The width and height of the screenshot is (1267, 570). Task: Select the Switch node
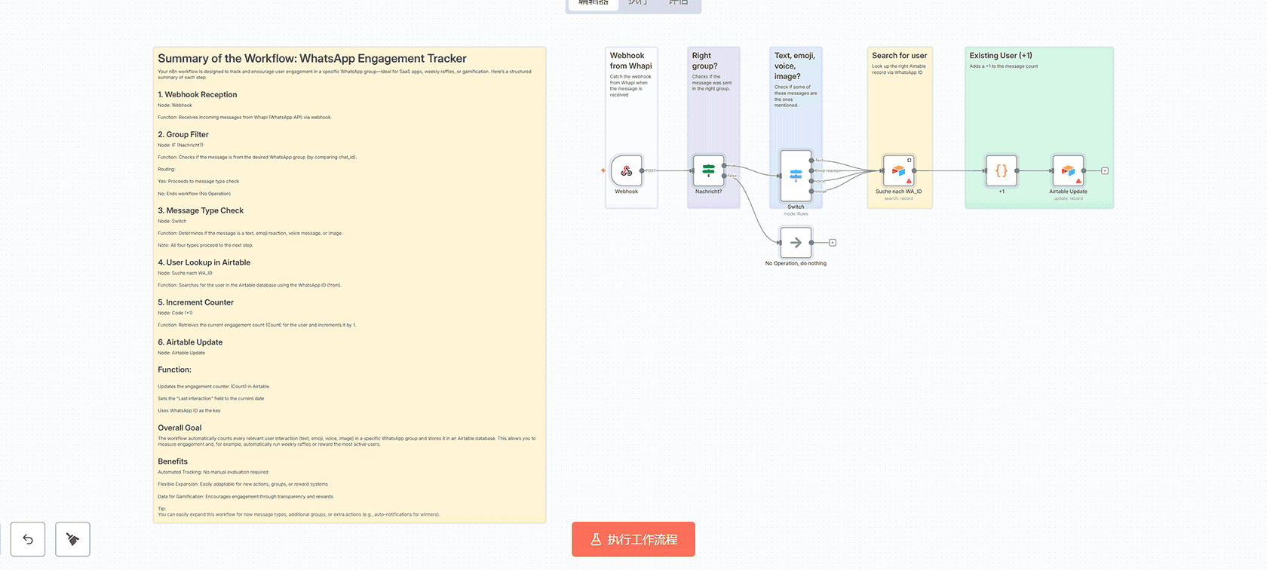tap(795, 176)
